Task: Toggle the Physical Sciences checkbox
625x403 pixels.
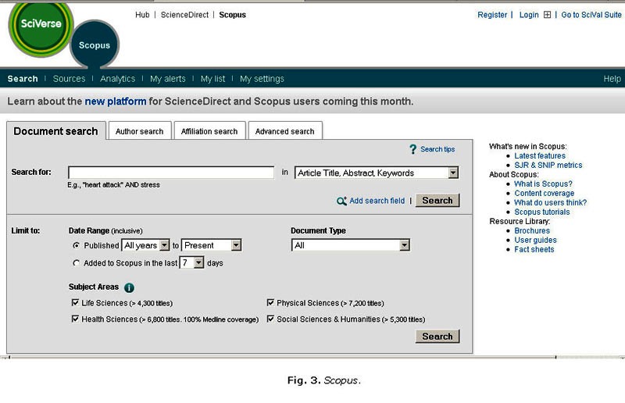Action: point(270,303)
